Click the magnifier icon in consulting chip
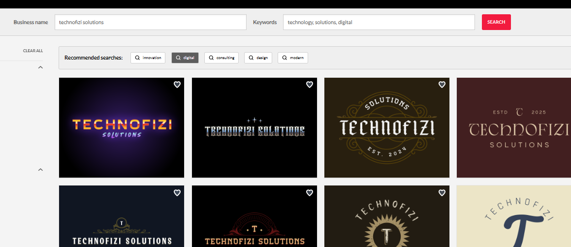This screenshot has height=247, width=571. tap(211, 58)
